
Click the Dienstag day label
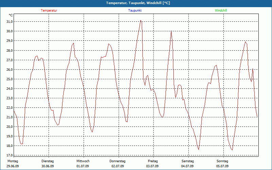point(48,161)
